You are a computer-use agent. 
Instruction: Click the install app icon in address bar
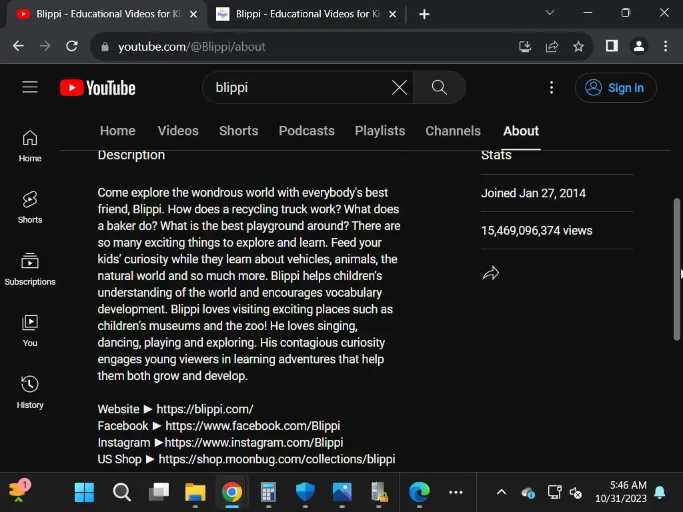pos(525,46)
